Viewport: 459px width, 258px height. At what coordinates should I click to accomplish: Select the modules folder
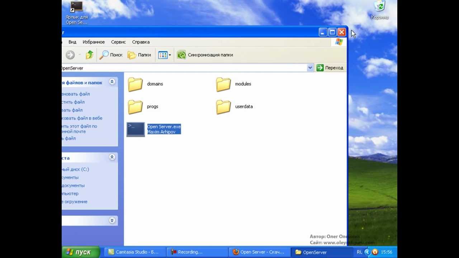pyautogui.click(x=233, y=85)
